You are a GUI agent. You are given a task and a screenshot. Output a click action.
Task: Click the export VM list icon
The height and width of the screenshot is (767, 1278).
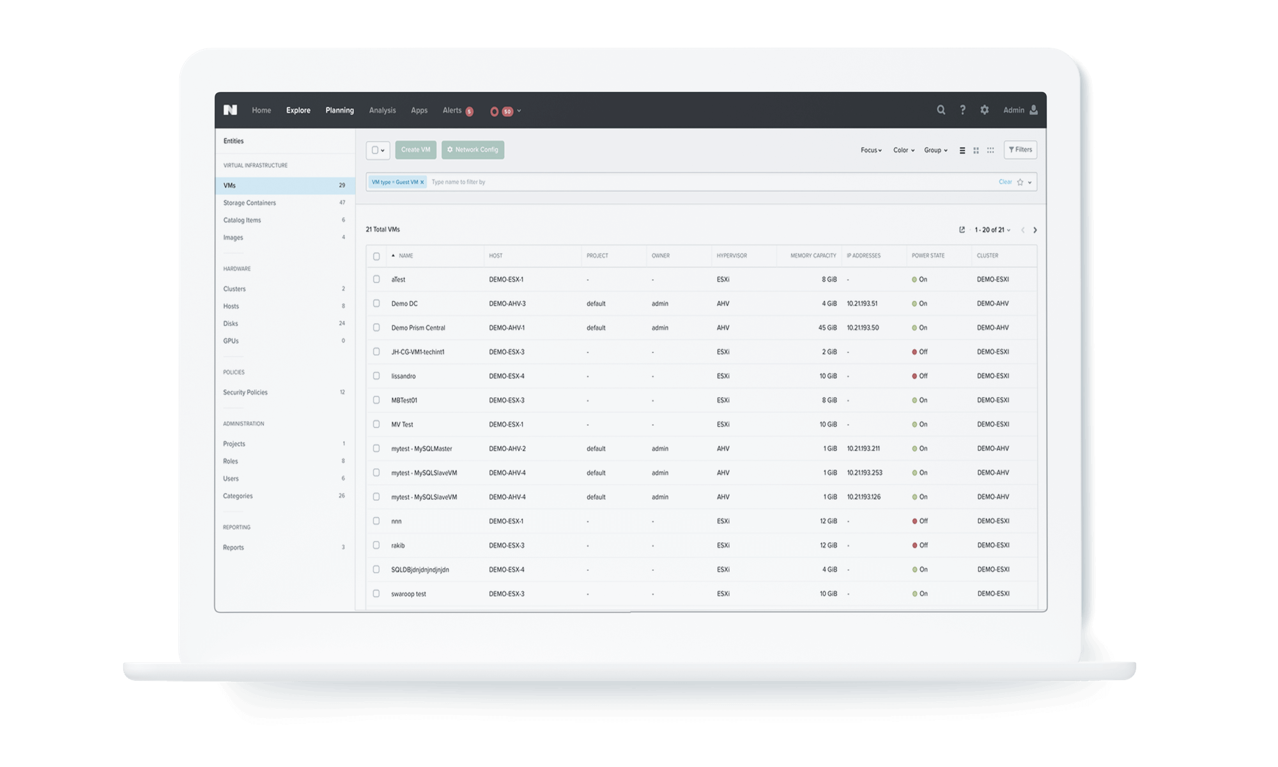962,229
